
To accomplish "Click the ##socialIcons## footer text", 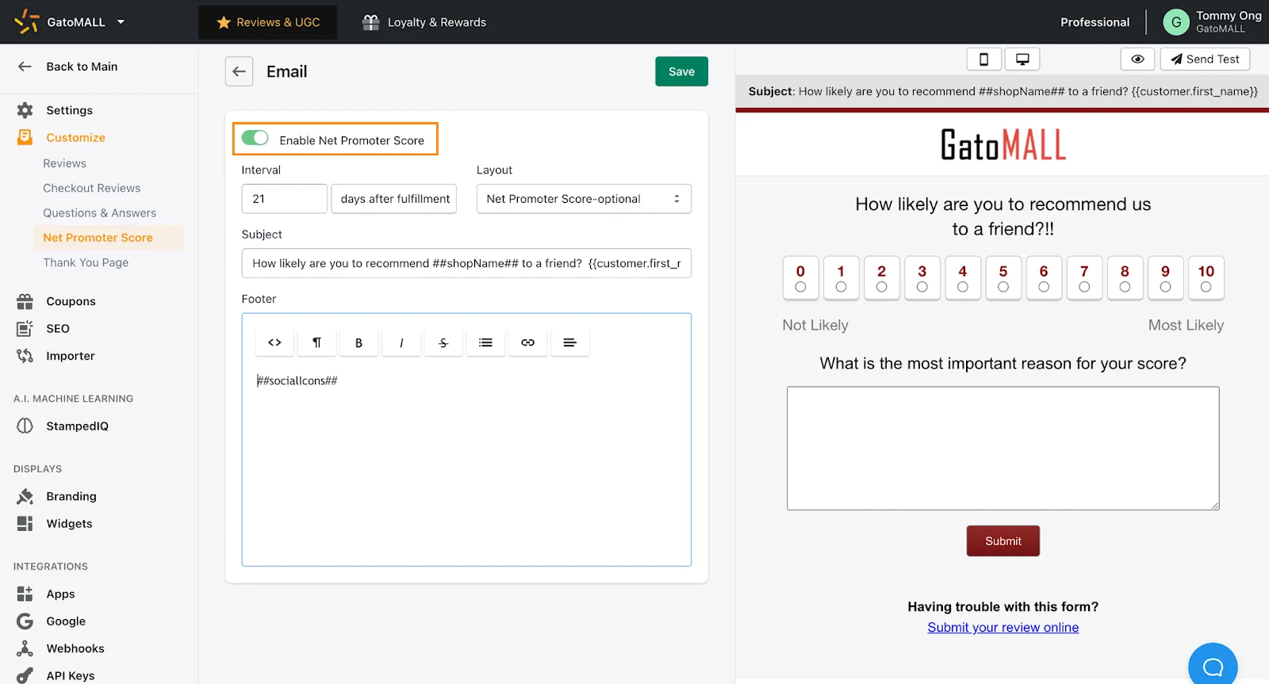I will [x=297, y=380].
